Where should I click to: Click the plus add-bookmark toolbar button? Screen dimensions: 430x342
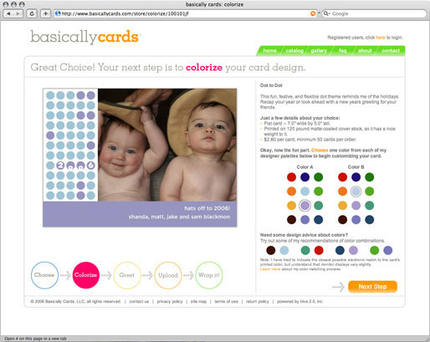pyautogui.click(x=45, y=13)
